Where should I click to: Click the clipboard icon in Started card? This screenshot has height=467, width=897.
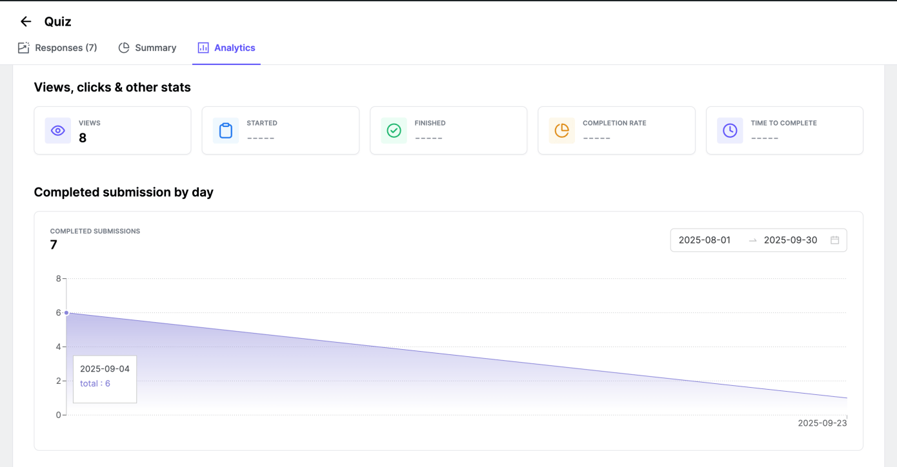(226, 131)
